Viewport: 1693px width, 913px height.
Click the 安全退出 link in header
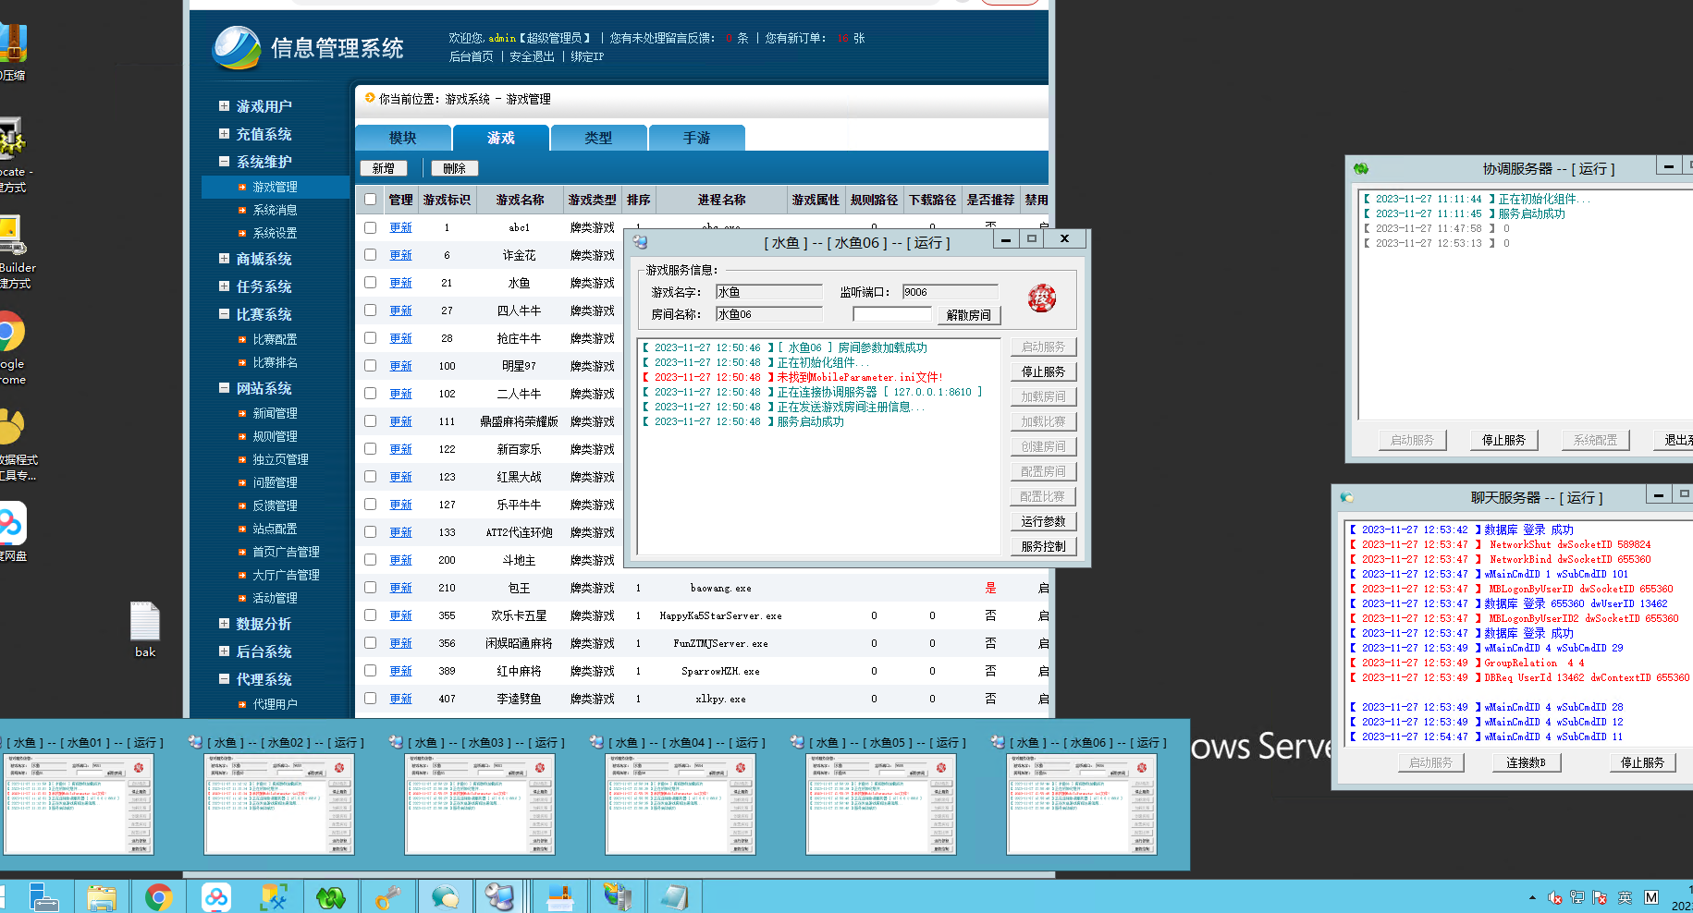point(532,57)
